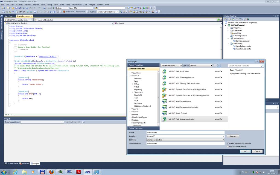Click the Solution name input field

(185, 143)
